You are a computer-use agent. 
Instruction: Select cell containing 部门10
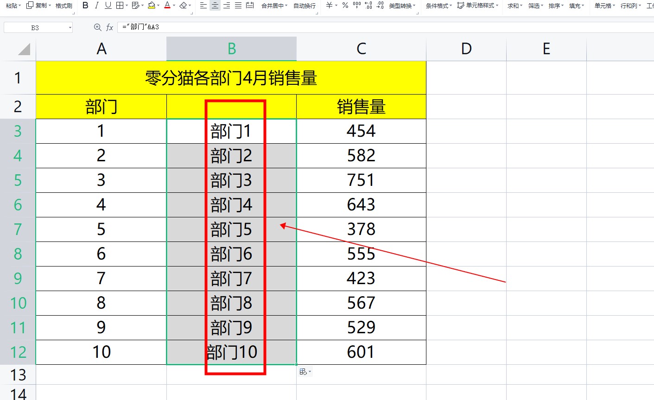click(x=231, y=352)
